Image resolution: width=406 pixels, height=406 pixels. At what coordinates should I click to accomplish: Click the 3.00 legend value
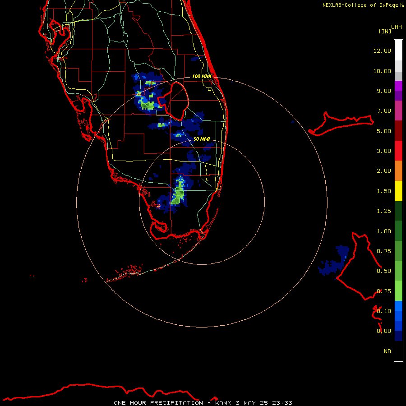384,151
